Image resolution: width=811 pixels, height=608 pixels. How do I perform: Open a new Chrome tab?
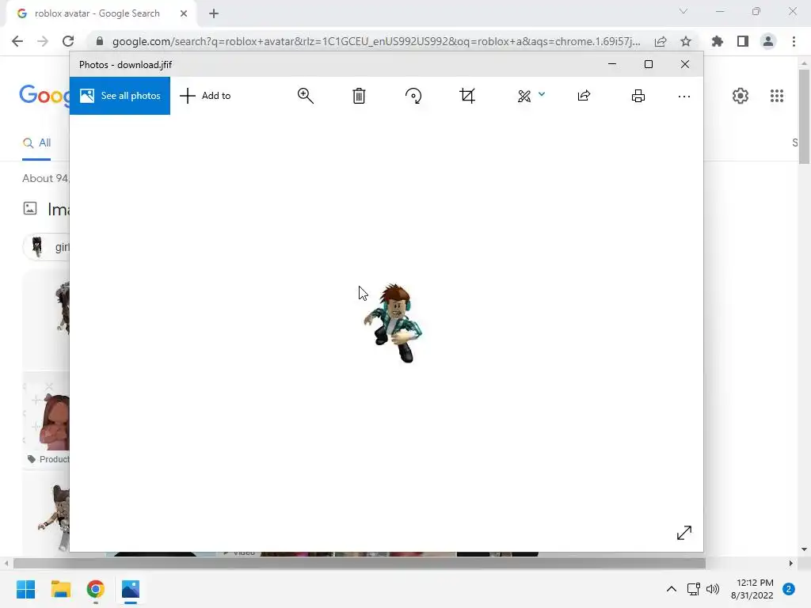coord(214,13)
